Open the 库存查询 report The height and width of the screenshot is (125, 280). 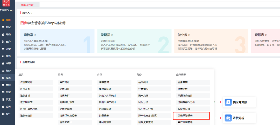114,82
